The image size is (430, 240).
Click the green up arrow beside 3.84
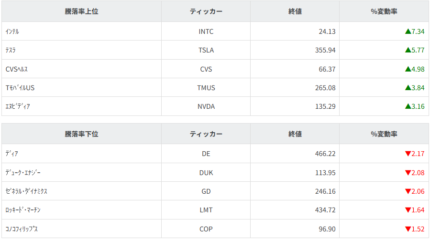(x=408, y=88)
